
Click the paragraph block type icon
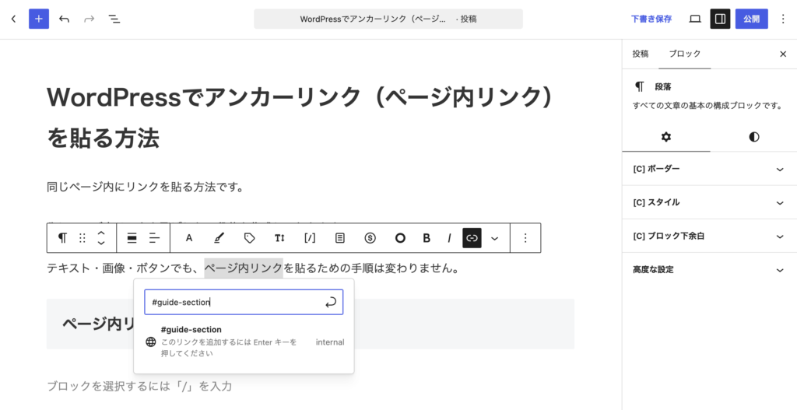(x=62, y=238)
